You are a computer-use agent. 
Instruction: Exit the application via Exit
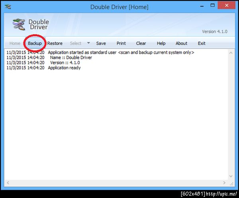[x=202, y=43]
